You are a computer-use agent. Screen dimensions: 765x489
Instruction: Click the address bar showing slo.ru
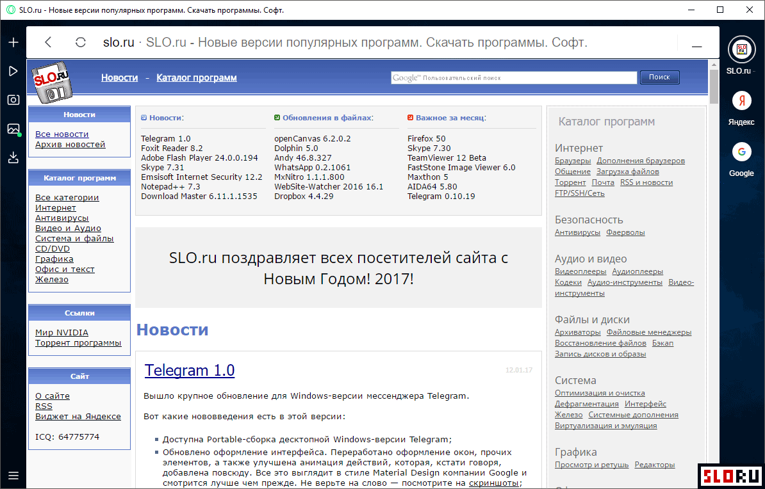(x=345, y=42)
